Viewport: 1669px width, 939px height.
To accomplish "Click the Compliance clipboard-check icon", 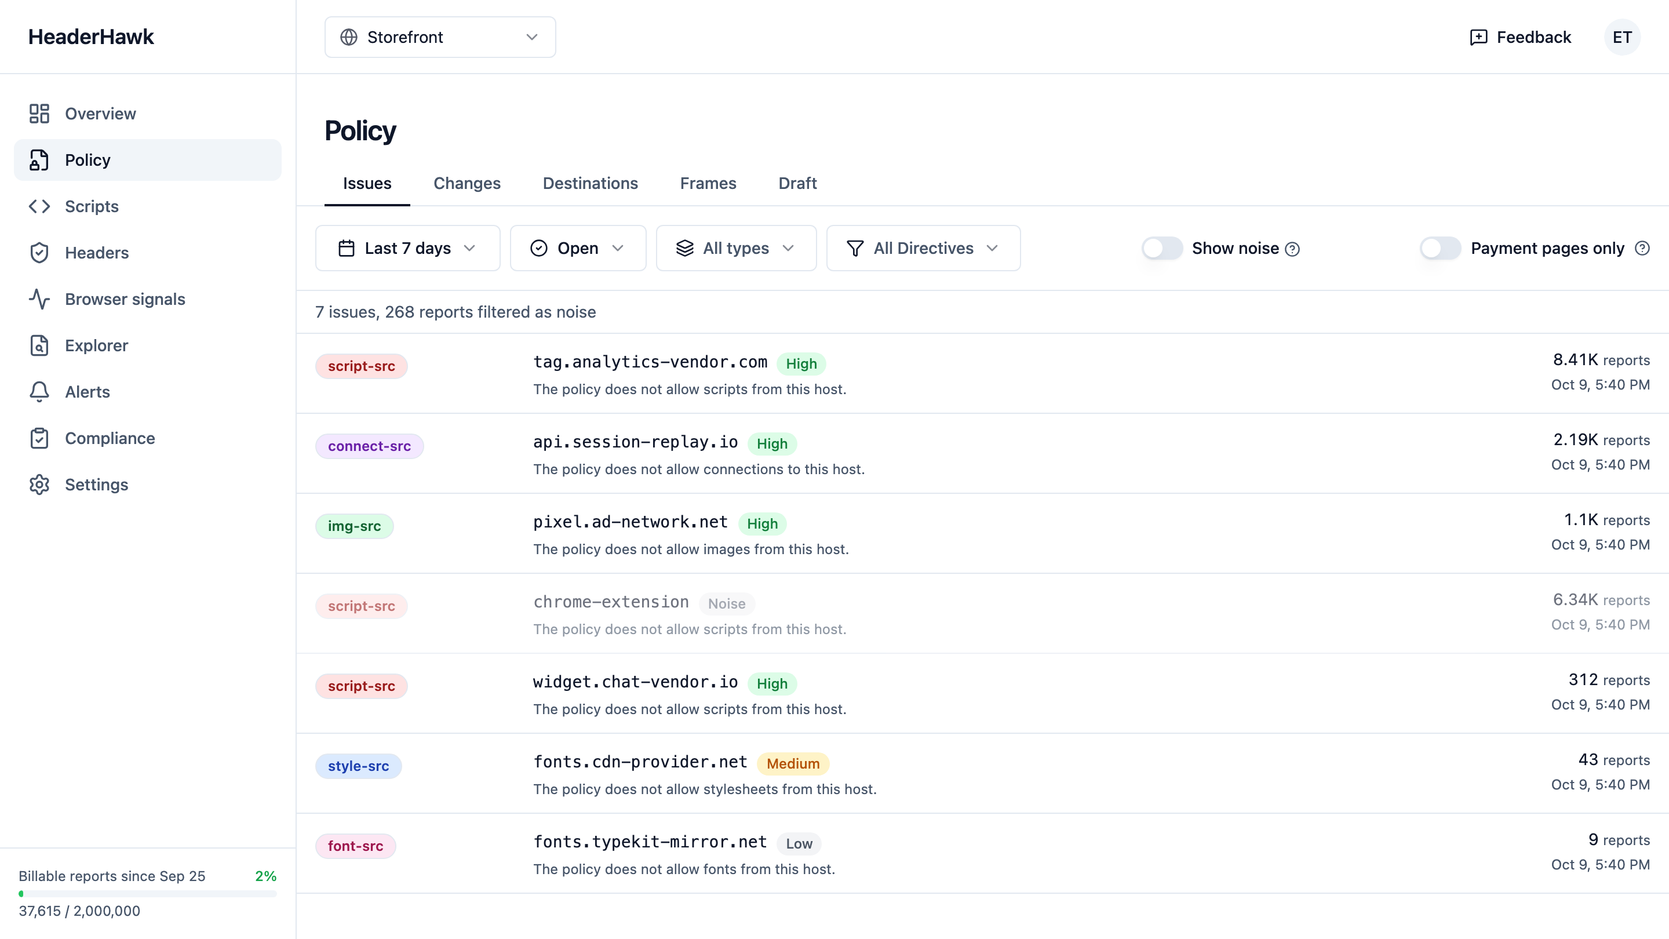I will (x=39, y=438).
